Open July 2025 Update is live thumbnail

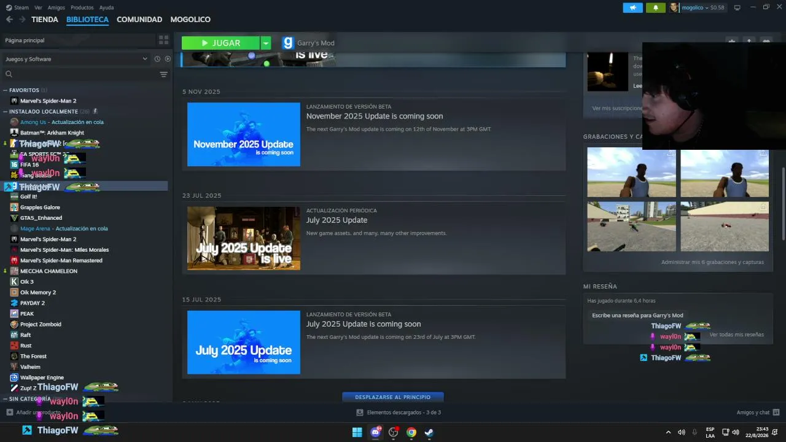click(x=244, y=238)
